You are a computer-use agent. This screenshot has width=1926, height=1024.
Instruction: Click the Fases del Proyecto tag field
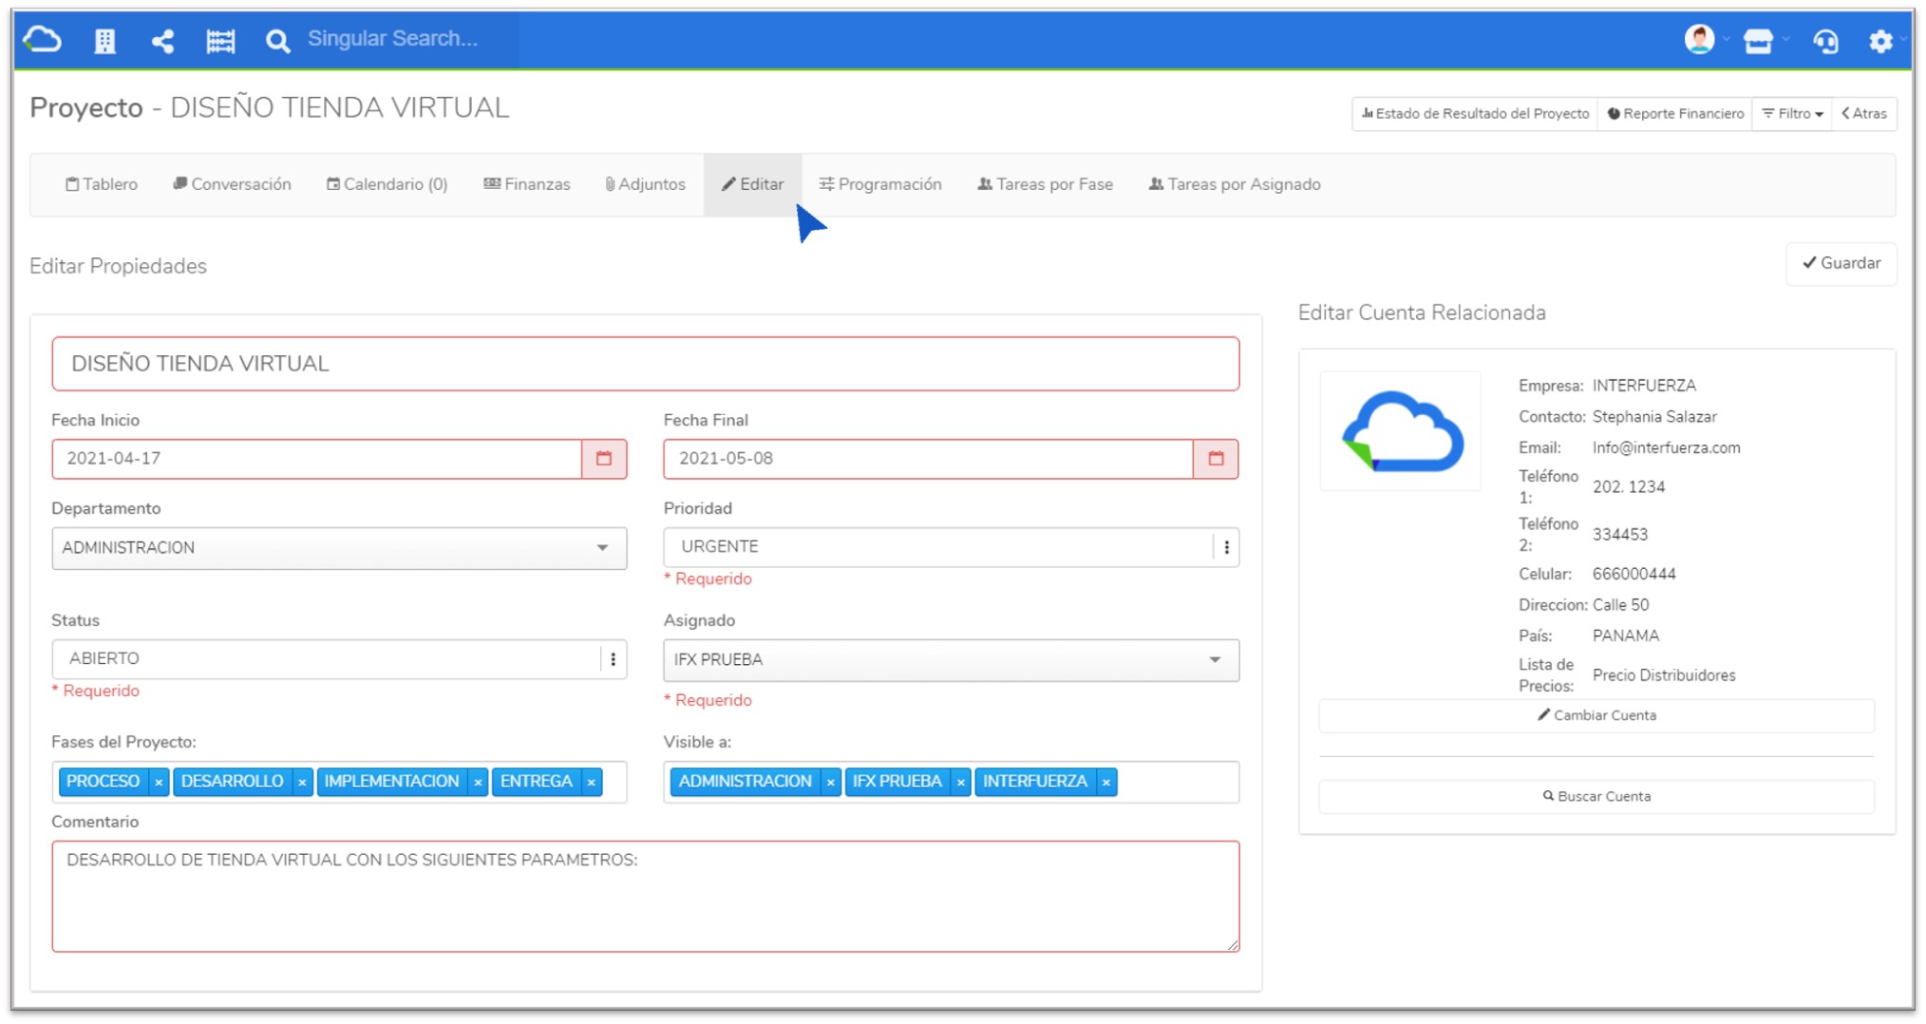click(x=339, y=782)
